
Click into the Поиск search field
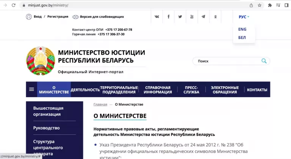[x=227, y=61]
